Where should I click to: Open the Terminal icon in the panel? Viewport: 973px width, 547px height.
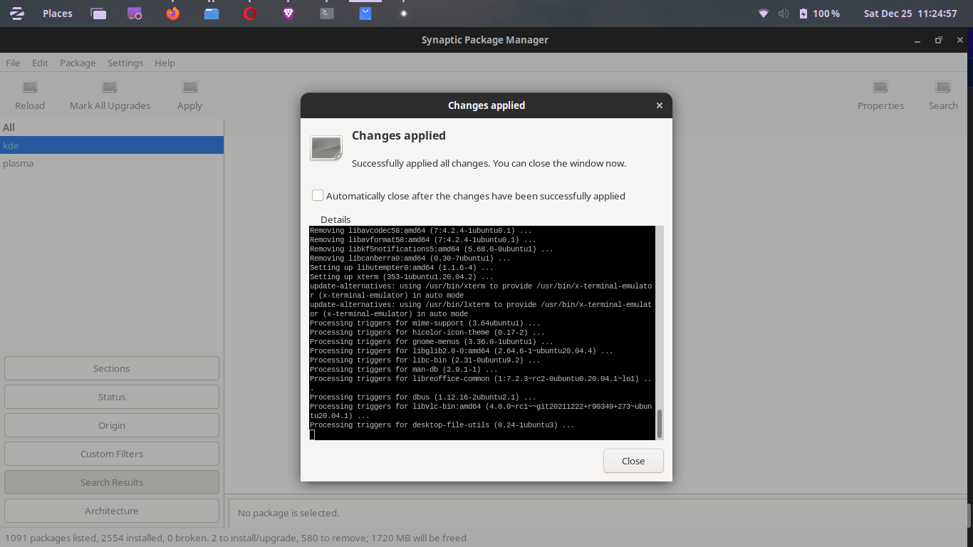click(327, 14)
